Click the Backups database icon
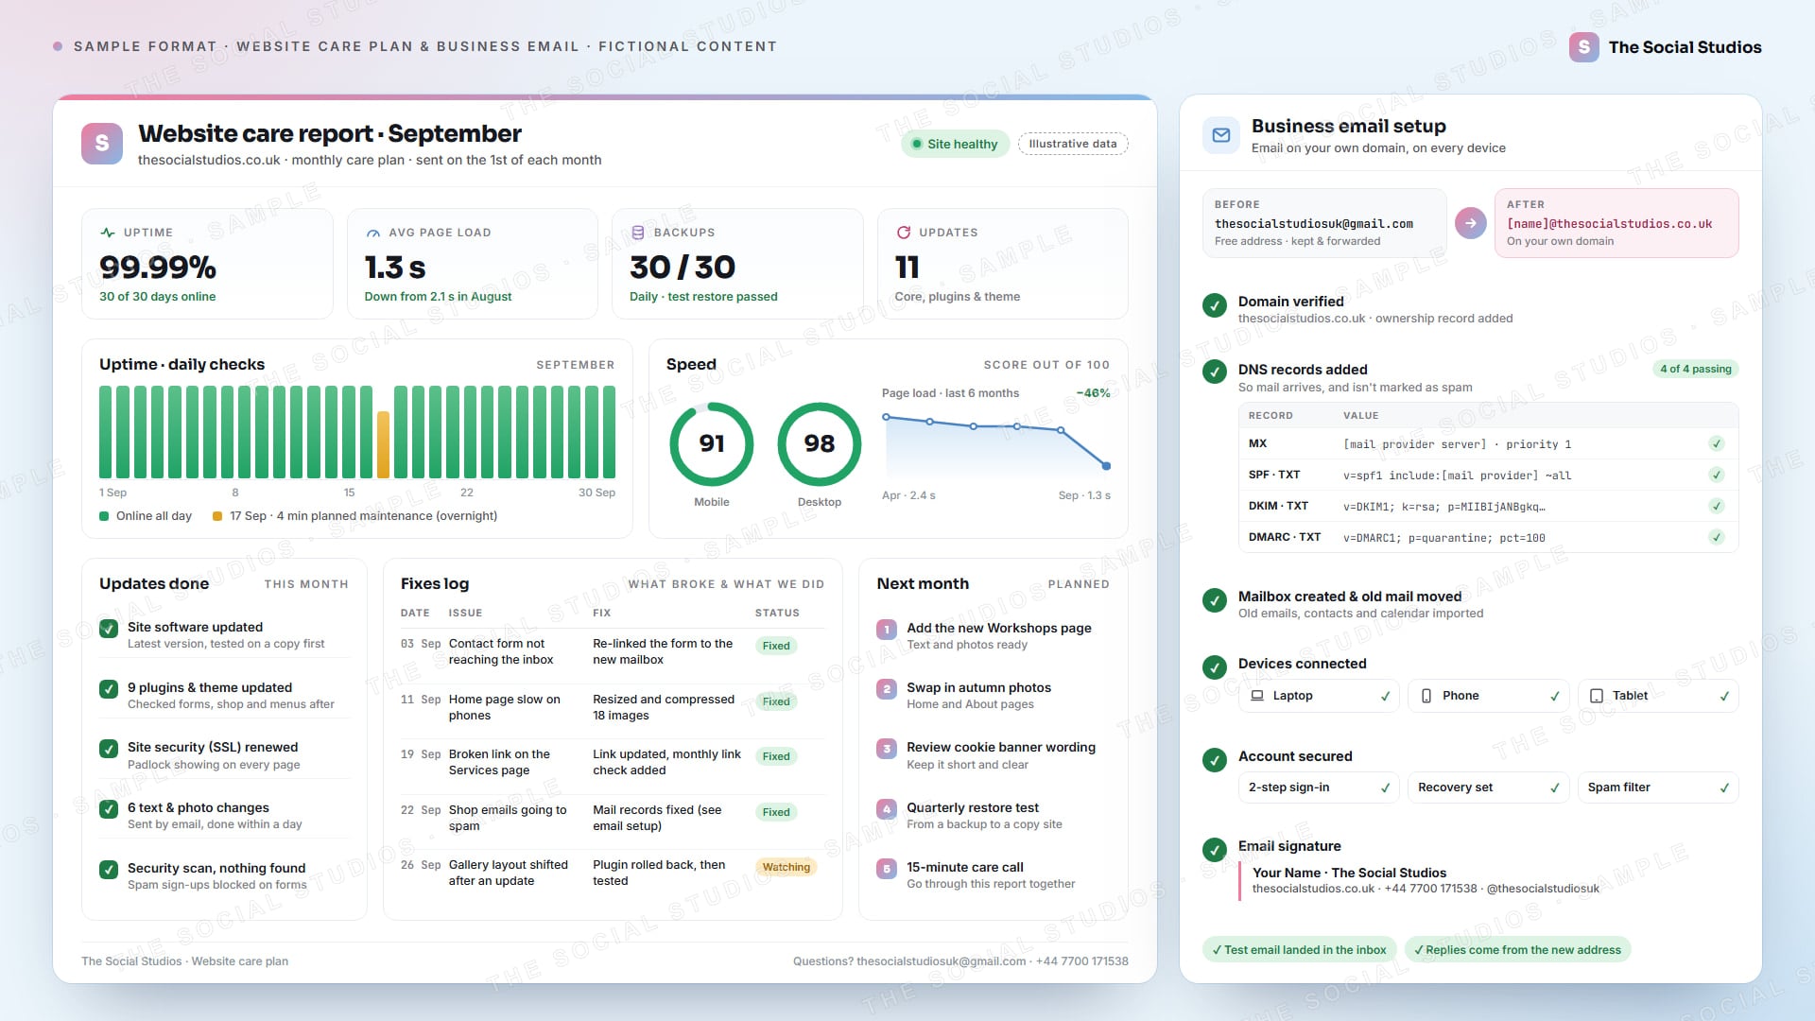Screen dimensions: 1815x1021 638,233
